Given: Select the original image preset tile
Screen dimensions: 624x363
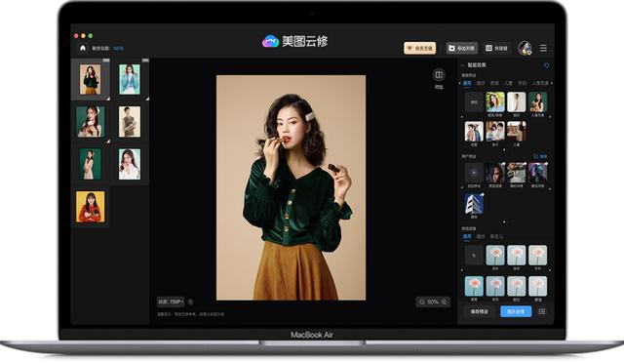Looking at the screenshot, I should click(x=474, y=102).
